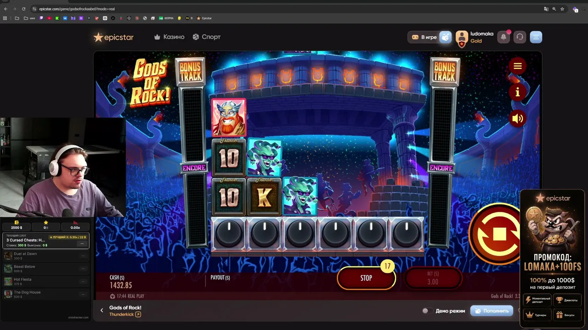Screen dimensions: 588x330
Task: Click the translate page icon
Action: pos(546,9)
